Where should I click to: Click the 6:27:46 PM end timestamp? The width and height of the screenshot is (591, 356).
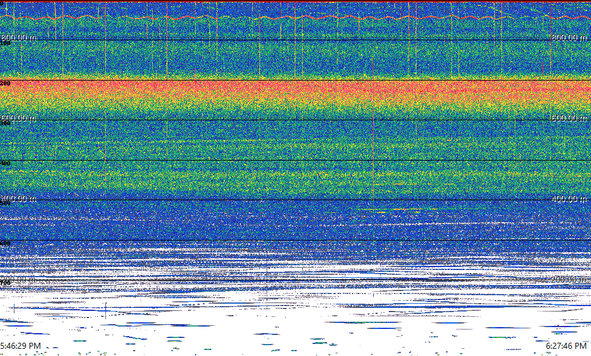tap(566, 346)
